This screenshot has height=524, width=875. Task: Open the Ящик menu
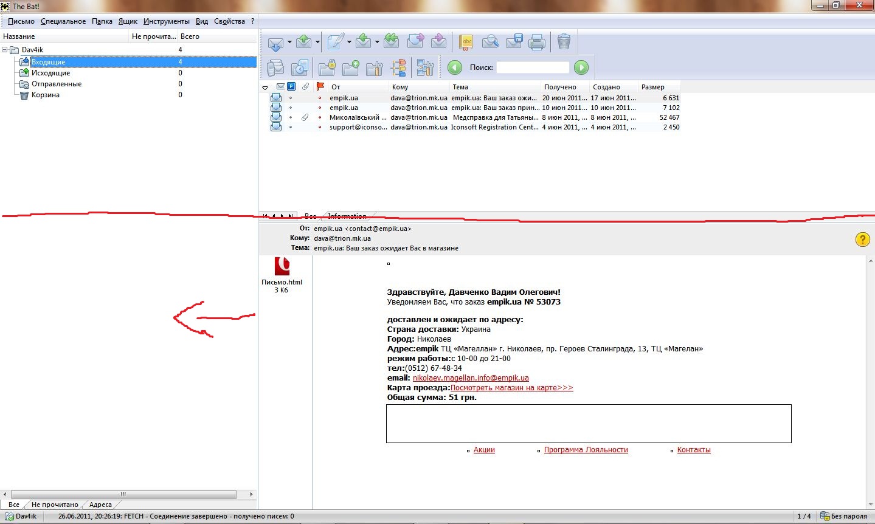(x=128, y=21)
